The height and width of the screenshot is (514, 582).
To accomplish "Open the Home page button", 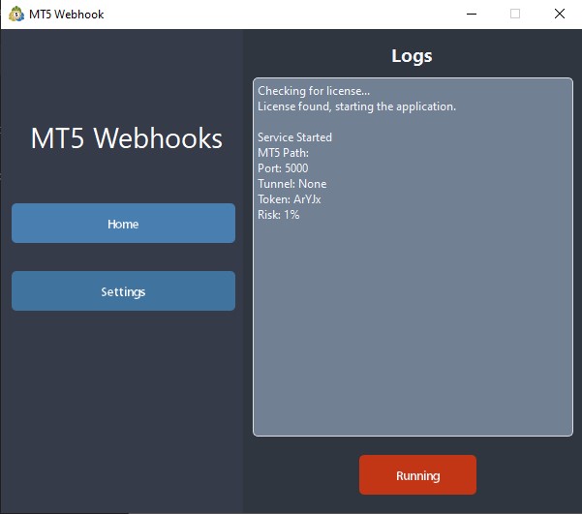I will coord(123,223).
